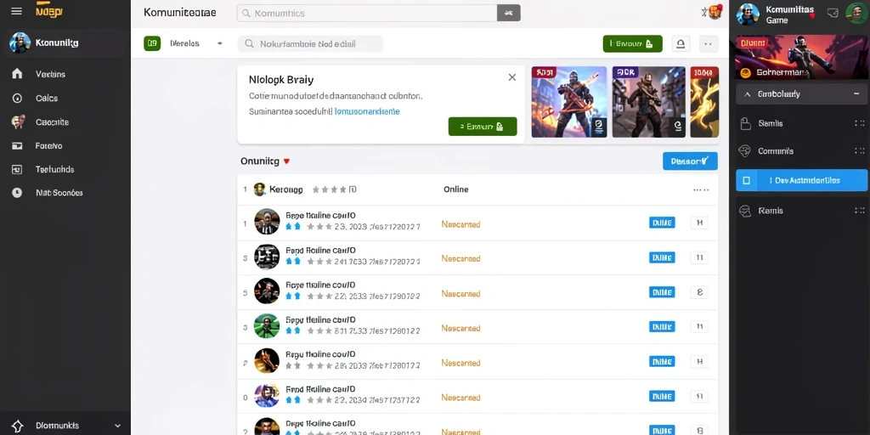Open the first soldier game thumbnail

[x=568, y=102]
